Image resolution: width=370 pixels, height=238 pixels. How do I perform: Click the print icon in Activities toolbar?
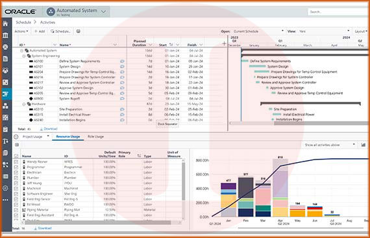pos(79,31)
